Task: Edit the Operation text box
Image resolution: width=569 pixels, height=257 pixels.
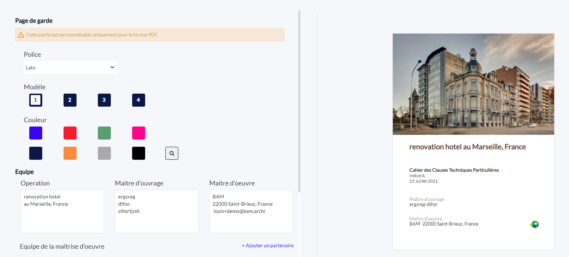Action: point(62,211)
